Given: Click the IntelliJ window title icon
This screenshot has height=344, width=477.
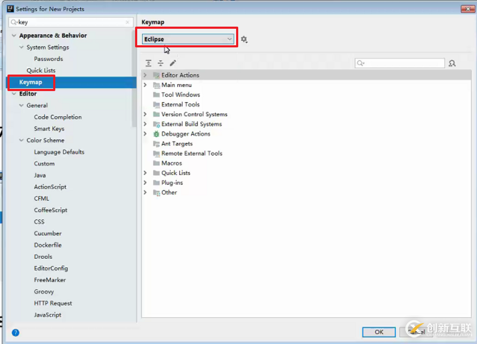Looking at the screenshot, I should pos(10,9).
